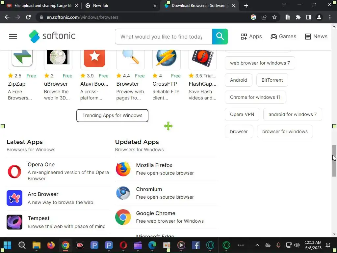
Task: Click the Opera One title link
Action: coord(41,165)
